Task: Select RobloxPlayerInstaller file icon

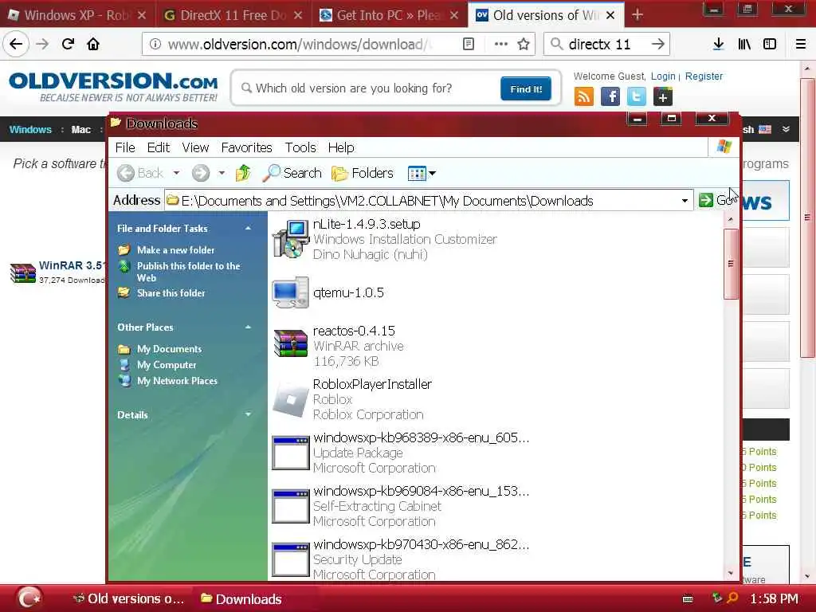Action: tap(290, 399)
